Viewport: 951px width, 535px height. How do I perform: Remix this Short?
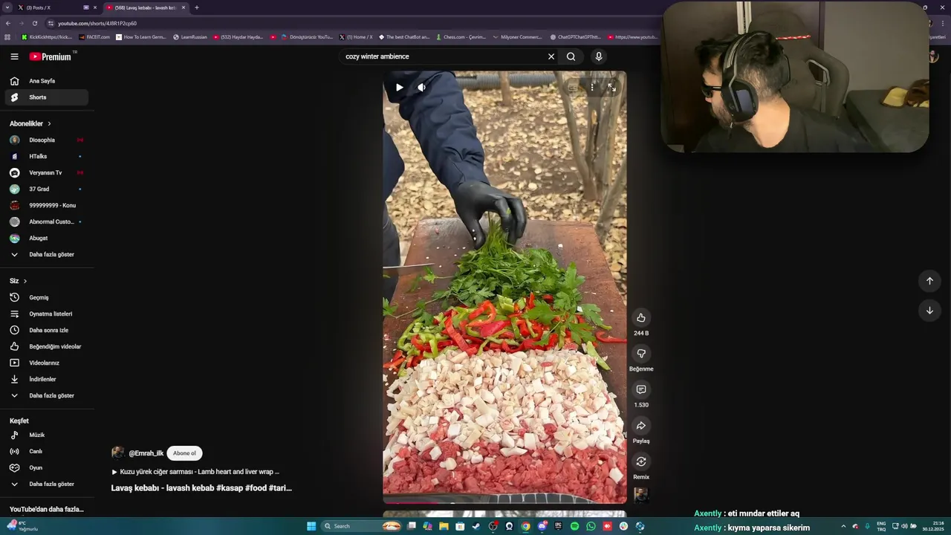click(641, 461)
